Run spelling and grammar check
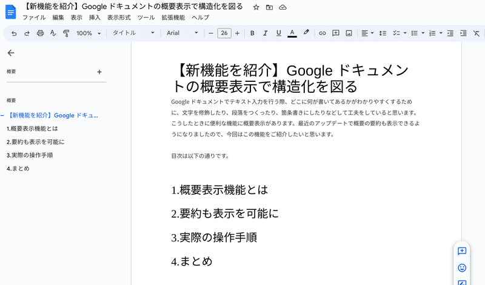This screenshot has height=285, width=485. pos(53,33)
